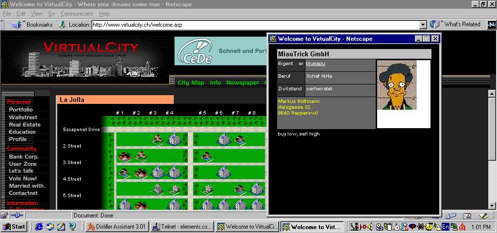Click the Show Desktop quick launch icon
Viewport: 497px width, 233px height.
pos(61,227)
